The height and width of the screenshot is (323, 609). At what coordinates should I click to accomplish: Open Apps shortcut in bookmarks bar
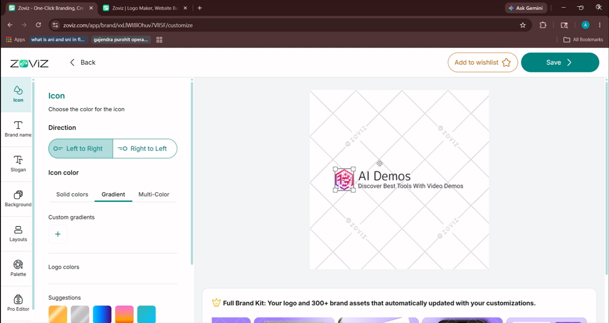(x=15, y=40)
